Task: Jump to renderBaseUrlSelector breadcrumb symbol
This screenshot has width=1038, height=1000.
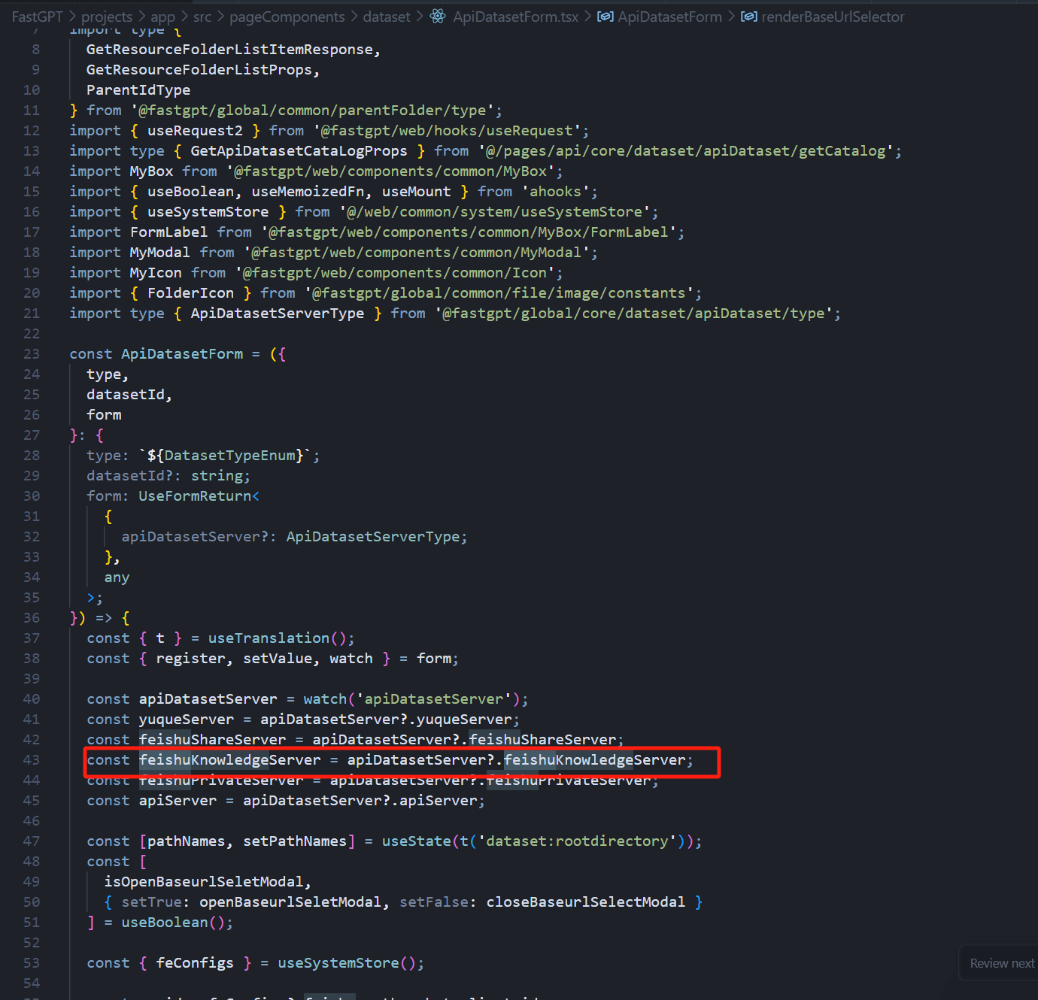Action: (x=833, y=17)
